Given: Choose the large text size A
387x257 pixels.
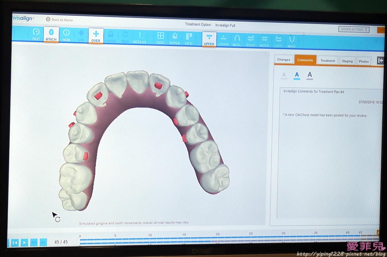Looking at the screenshot, I should tap(310, 76).
